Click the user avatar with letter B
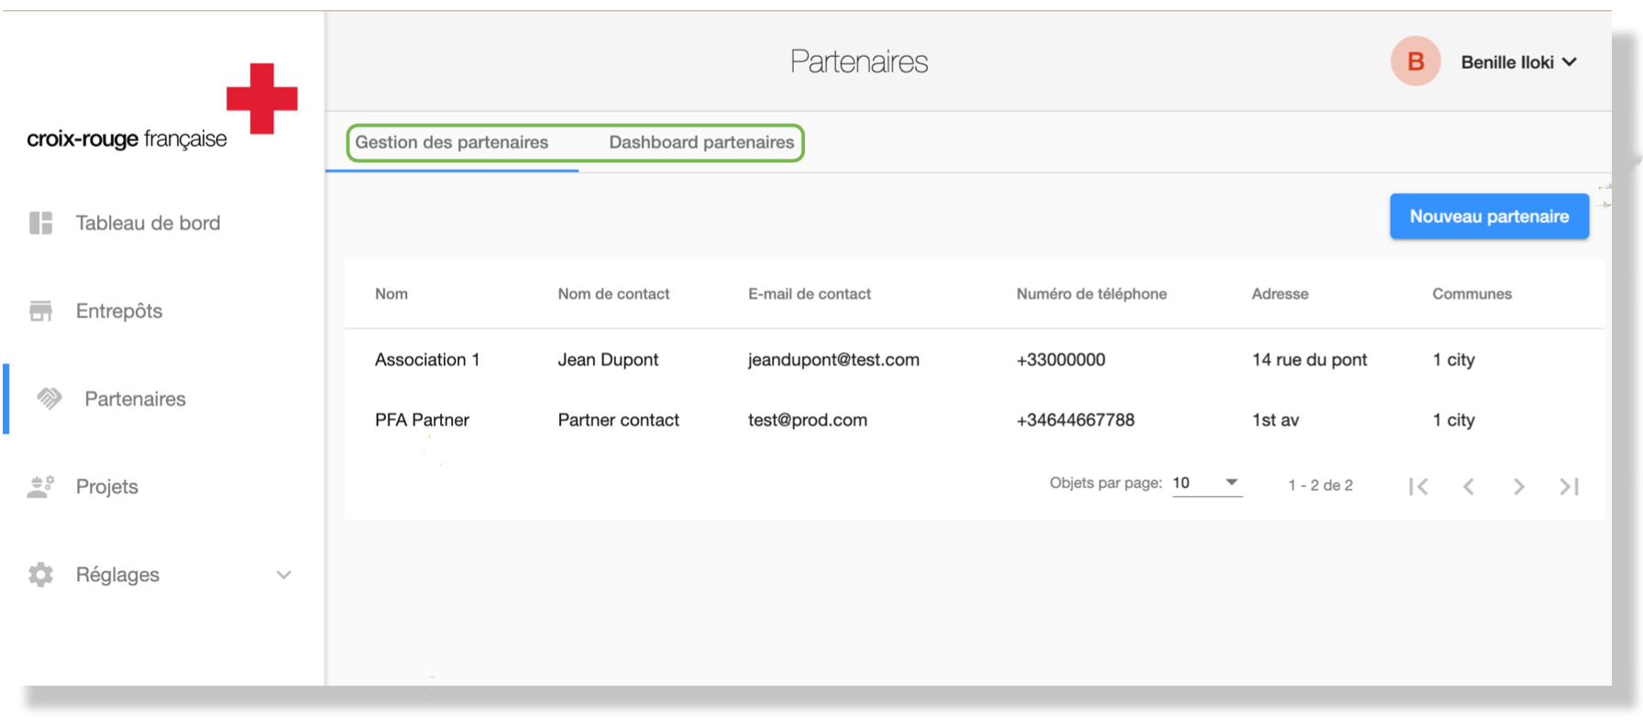The image size is (1643, 726). (x=1415, y=61)
